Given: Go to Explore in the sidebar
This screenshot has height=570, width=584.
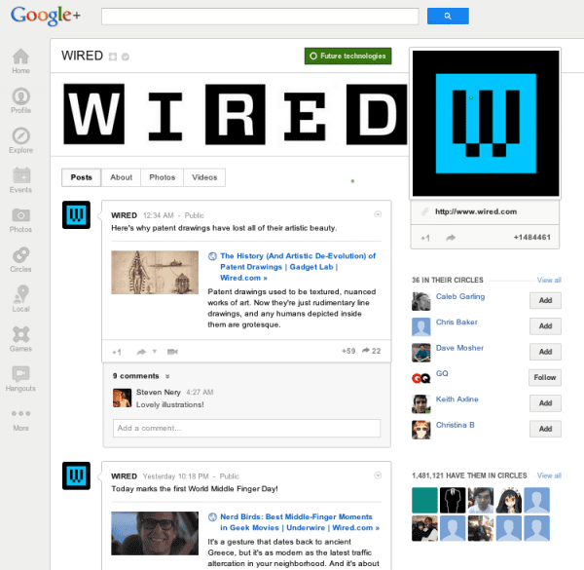Looking at the screenshot, I should pyautogui.click(x=20, y=140).
